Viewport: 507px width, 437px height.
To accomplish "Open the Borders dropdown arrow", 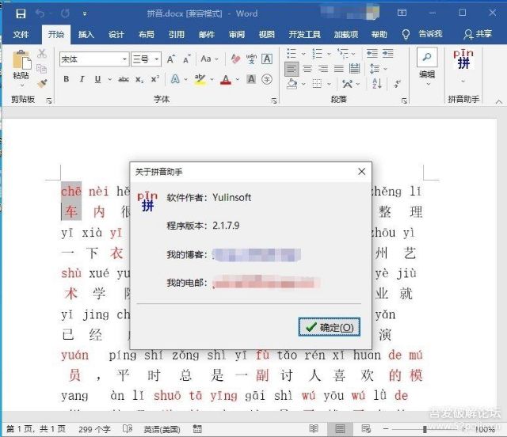I will (x=330, y=84).
